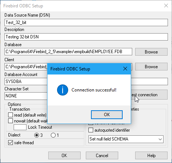Close the Connection successful message box

[125, 69]
